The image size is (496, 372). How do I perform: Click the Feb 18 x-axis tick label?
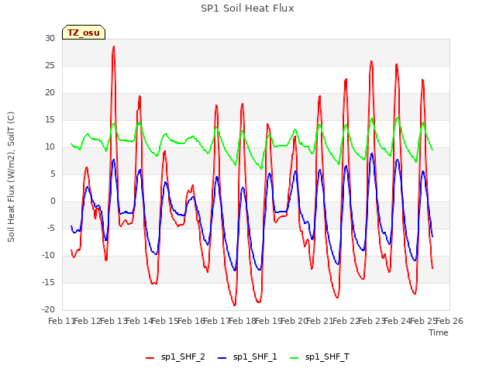243,321
